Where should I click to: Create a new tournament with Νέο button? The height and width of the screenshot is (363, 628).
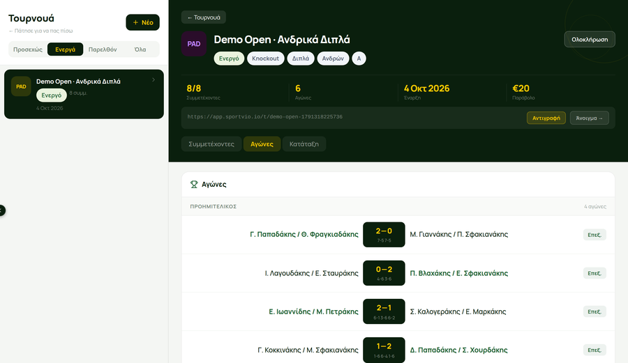coord(142,22)
